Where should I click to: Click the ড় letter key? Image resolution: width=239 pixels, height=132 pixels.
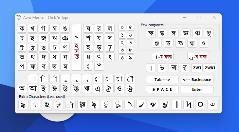[99, 47]
